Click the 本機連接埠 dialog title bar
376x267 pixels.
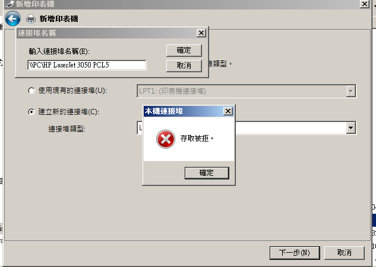point(184,111)
